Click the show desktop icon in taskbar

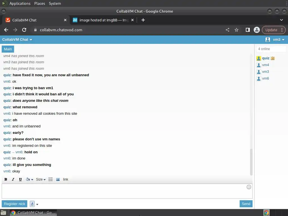[3, 213]
